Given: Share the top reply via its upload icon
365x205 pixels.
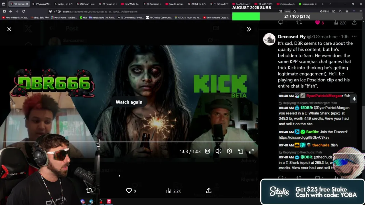Looking at the screenshot, I should pyautogui.click(x=354, y=23).
